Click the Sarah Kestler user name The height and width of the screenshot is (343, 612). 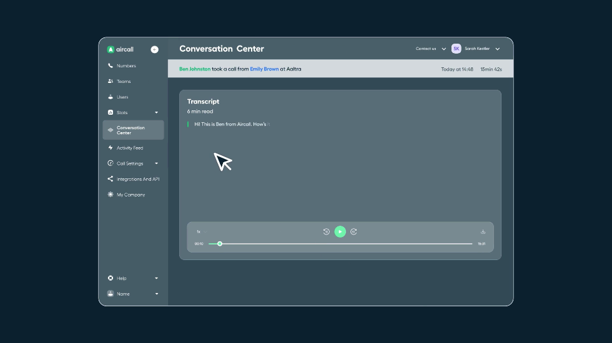[477, 49]
